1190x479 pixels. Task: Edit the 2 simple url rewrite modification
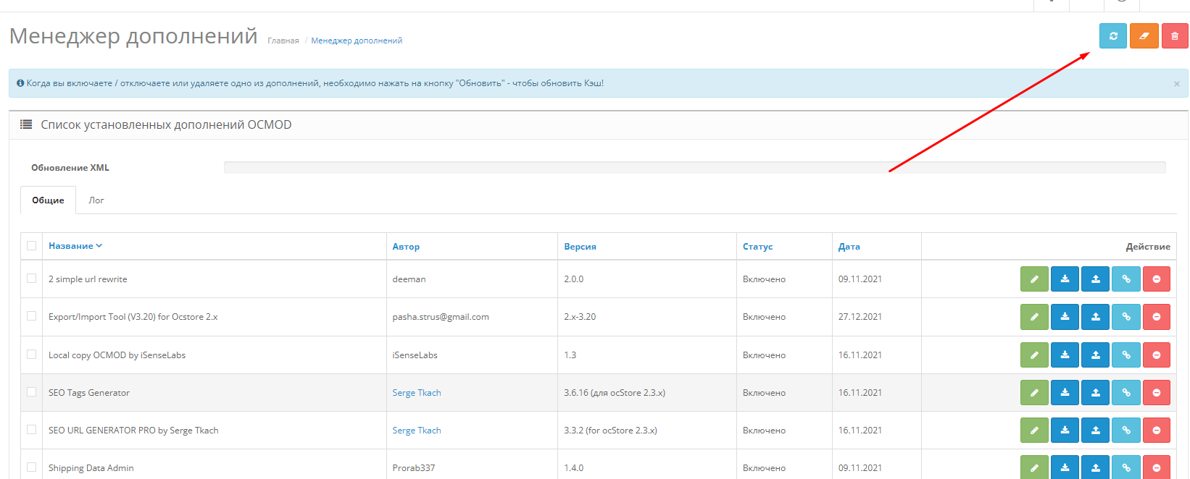tap(1034, 279)
